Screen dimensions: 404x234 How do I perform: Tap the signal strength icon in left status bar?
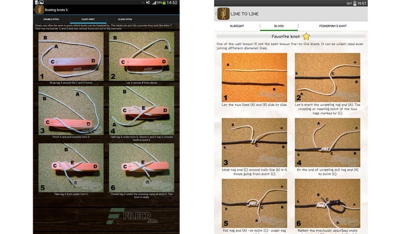tap(154, 3)
